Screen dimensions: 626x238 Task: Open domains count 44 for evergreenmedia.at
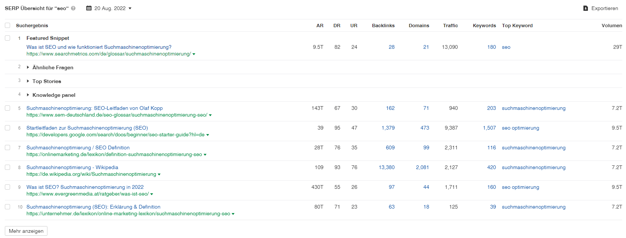coord(426,187)
